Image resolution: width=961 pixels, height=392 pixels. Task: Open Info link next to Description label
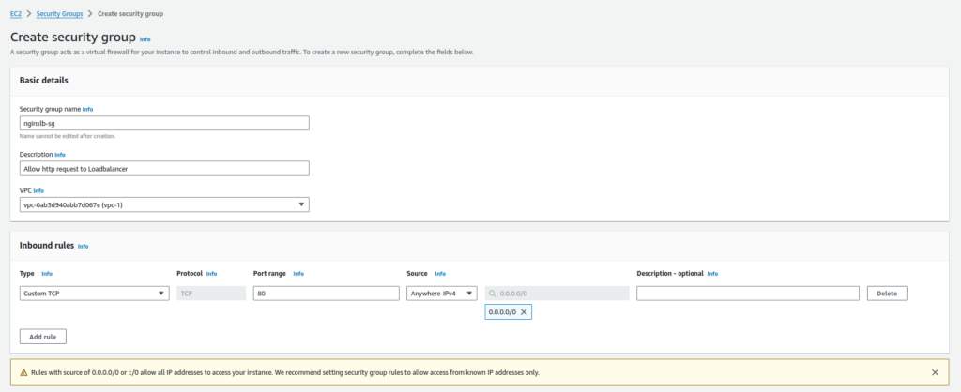tap(60, 154)
